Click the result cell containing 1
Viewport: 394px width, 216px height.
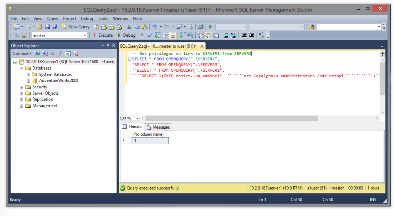(x=150, y=141)
